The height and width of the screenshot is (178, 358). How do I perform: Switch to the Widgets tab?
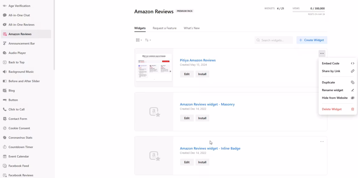click(x=140, y=28)
